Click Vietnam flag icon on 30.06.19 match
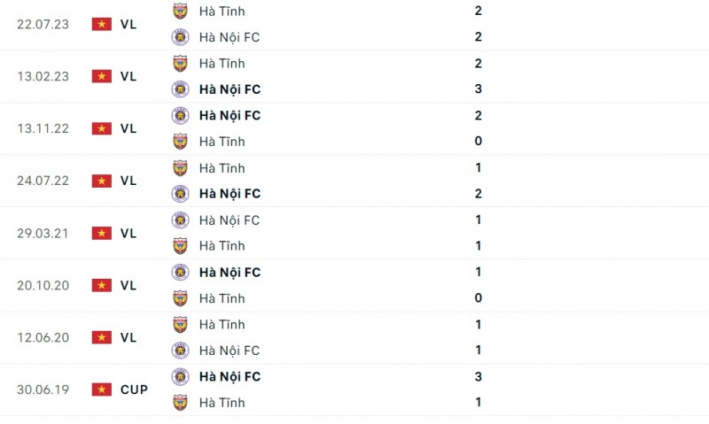709x424 pixels. pyautogui.click(x=101, y=389)
